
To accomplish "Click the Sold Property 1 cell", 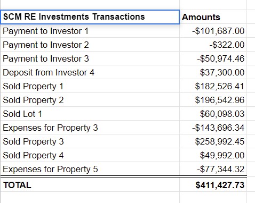I will click(90, 86).
